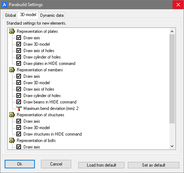Image resolution: width=184 pixels, height=173 pixels.
Task: Select the Representation of structures tree node
Action: [41, 115]
